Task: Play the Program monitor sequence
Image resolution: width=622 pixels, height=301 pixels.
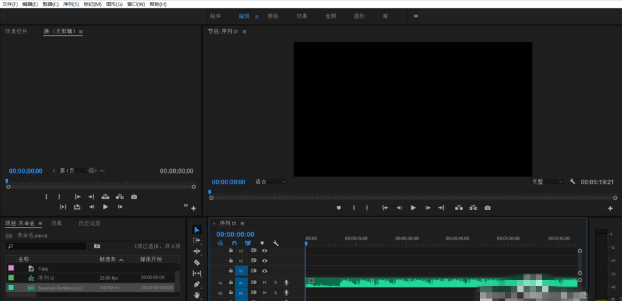Action: [413, 208]
